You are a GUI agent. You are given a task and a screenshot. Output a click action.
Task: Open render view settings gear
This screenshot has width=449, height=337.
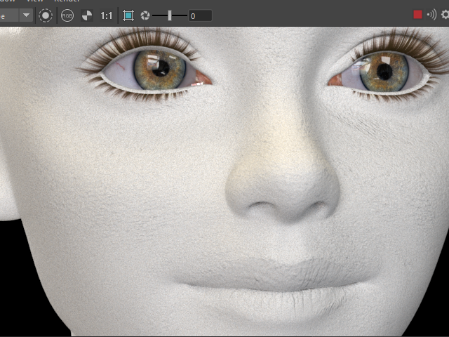tap(445, 15)
